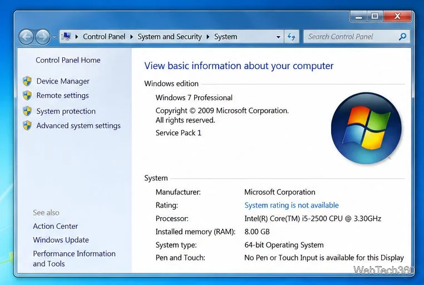Open System protection
This screenshot has height=285, width=424.
click(66, 111)
